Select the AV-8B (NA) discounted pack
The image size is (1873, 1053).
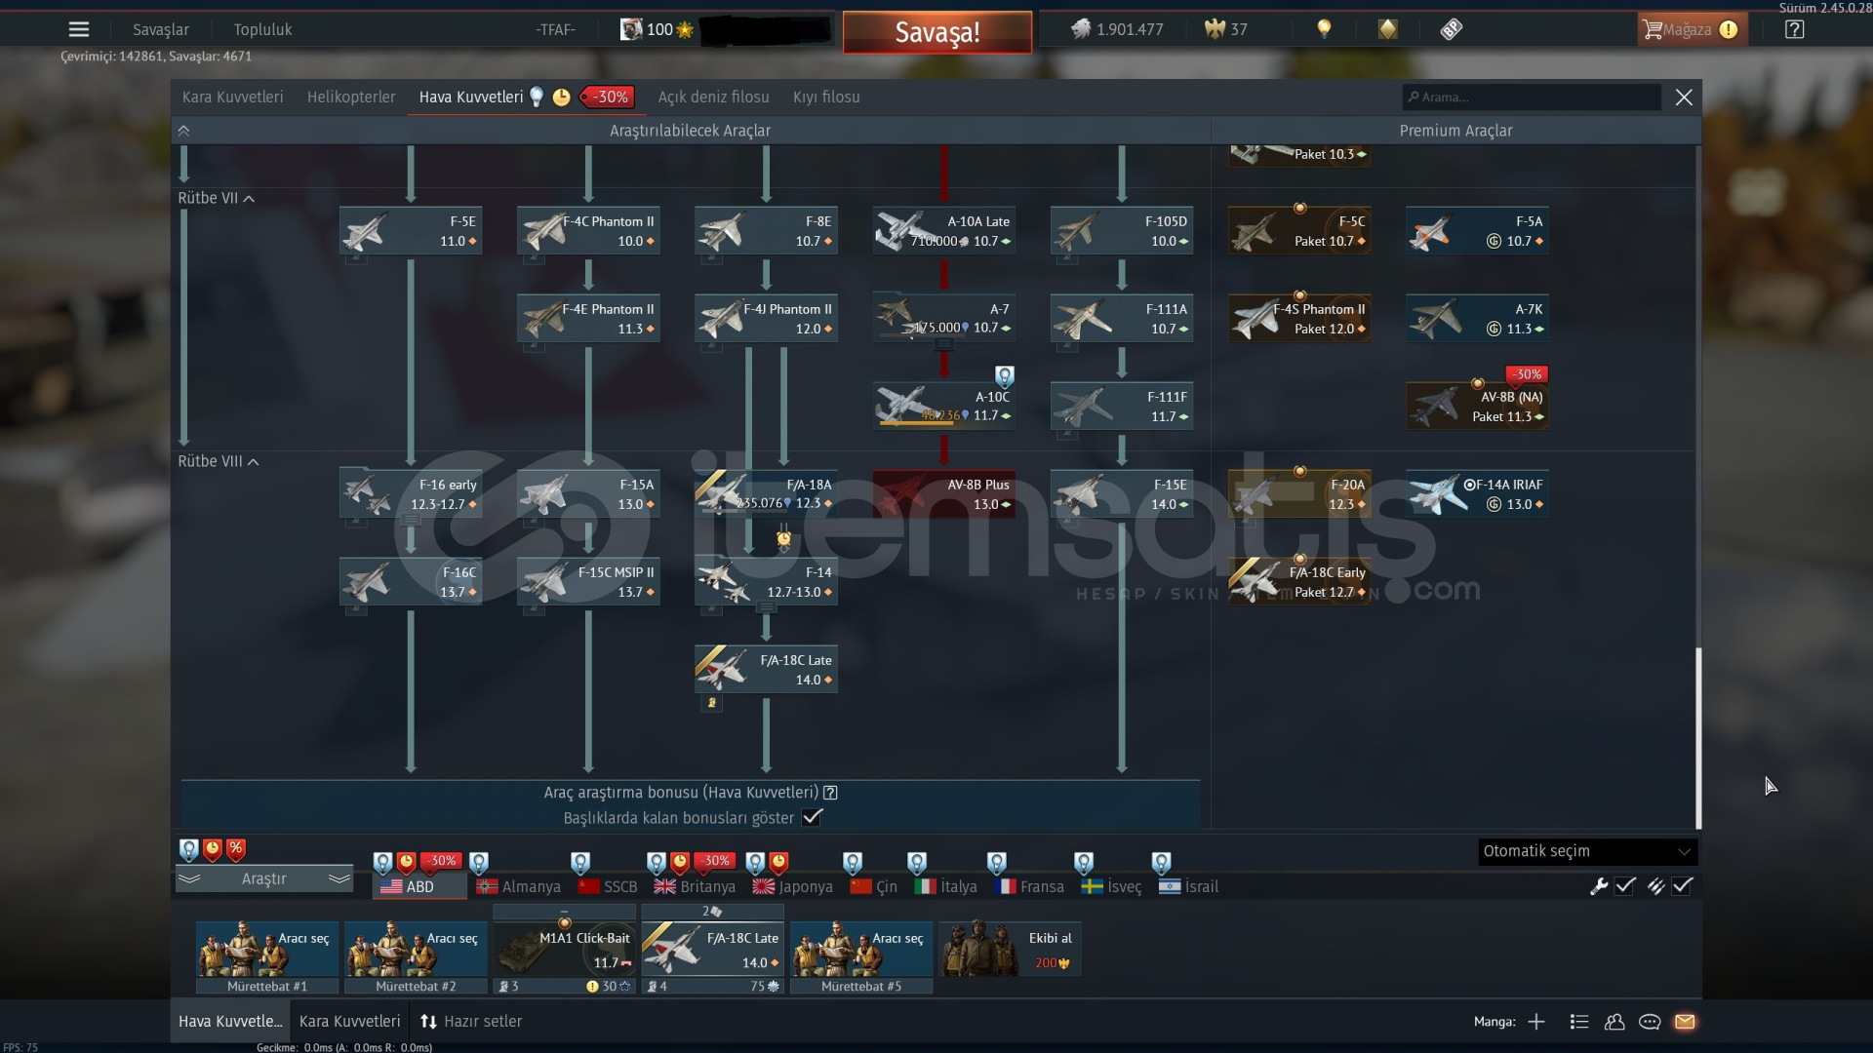(1477, 406)
